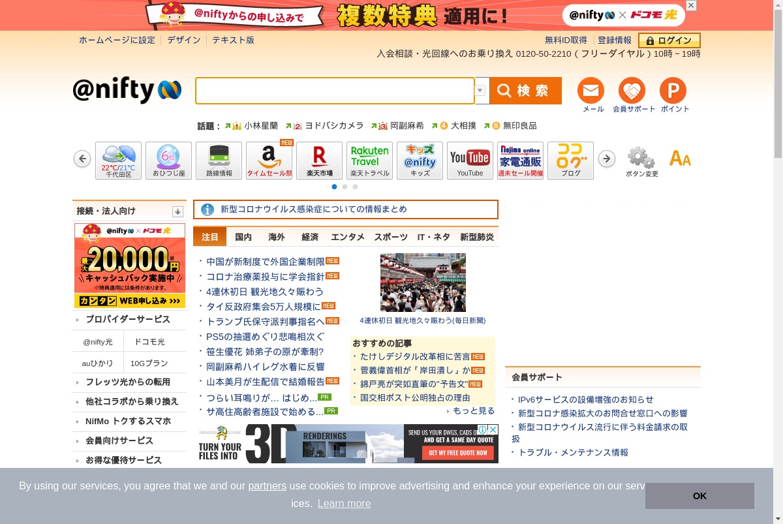Open the member support handshake icon
This screenshot has width=783, height=524.
click(x=632, y=91)
